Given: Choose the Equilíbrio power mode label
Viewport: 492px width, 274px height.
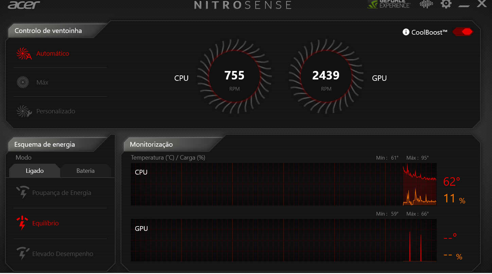Looking at the screenshot, I should tap(46, 223).
